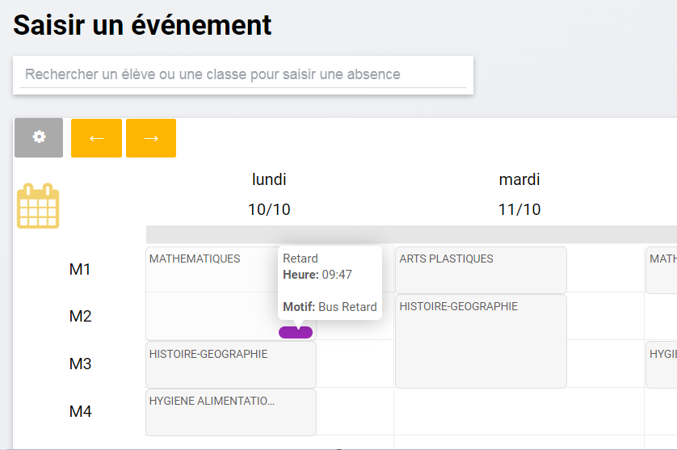Click the empty Tuesday M4 slot

(519, 412)
